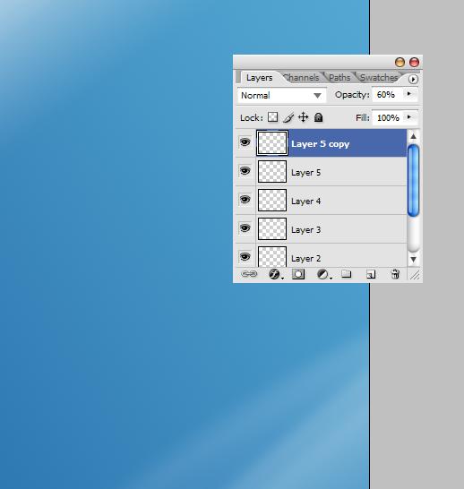464x489 pixels.
Task: Open the Fill slider arrow
Action: [x=409, y=117]
